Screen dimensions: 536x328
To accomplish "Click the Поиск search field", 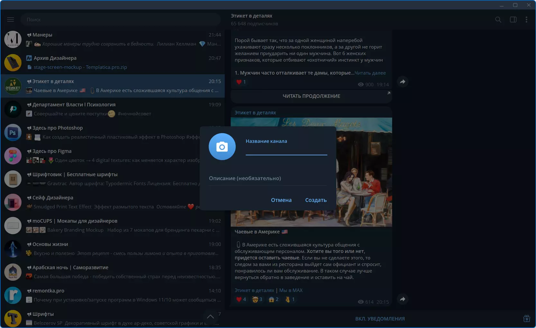I will click(x=121, y=20).
